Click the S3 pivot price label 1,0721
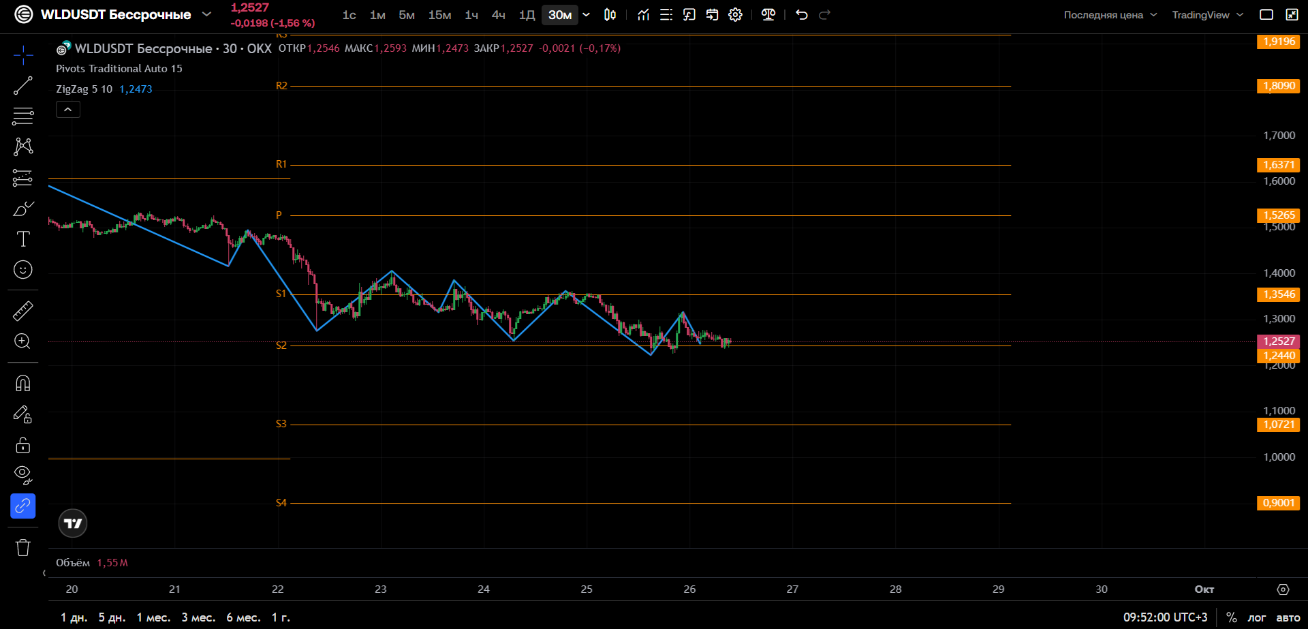Screen dimensions: 1308x629 1279,425
